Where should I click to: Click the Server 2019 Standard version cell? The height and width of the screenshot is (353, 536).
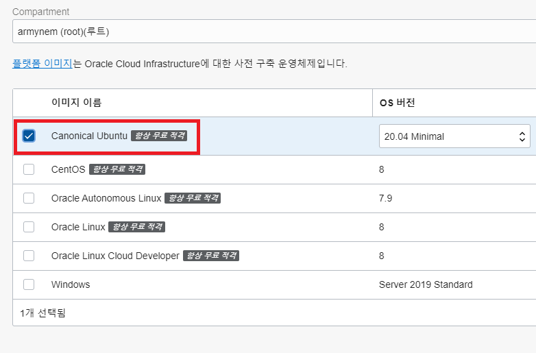(x=426, y=284)
